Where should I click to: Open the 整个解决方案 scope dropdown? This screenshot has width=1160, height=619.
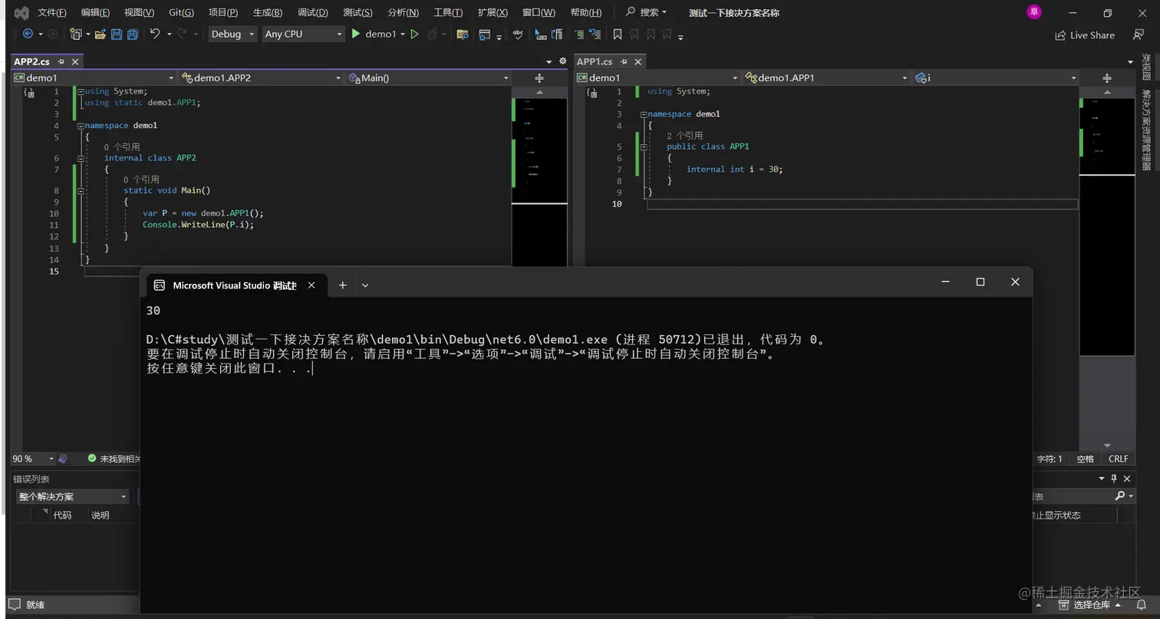click(x=72, y=496)
